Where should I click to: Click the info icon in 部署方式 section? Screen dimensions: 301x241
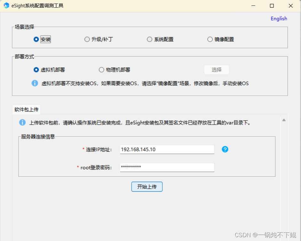[35, 83]
